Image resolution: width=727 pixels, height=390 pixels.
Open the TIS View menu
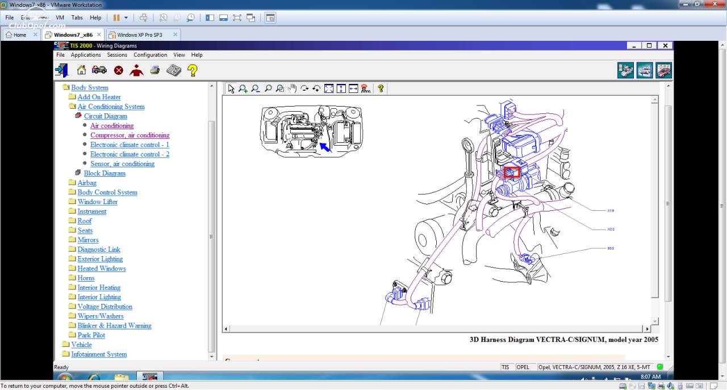[179, 55]
